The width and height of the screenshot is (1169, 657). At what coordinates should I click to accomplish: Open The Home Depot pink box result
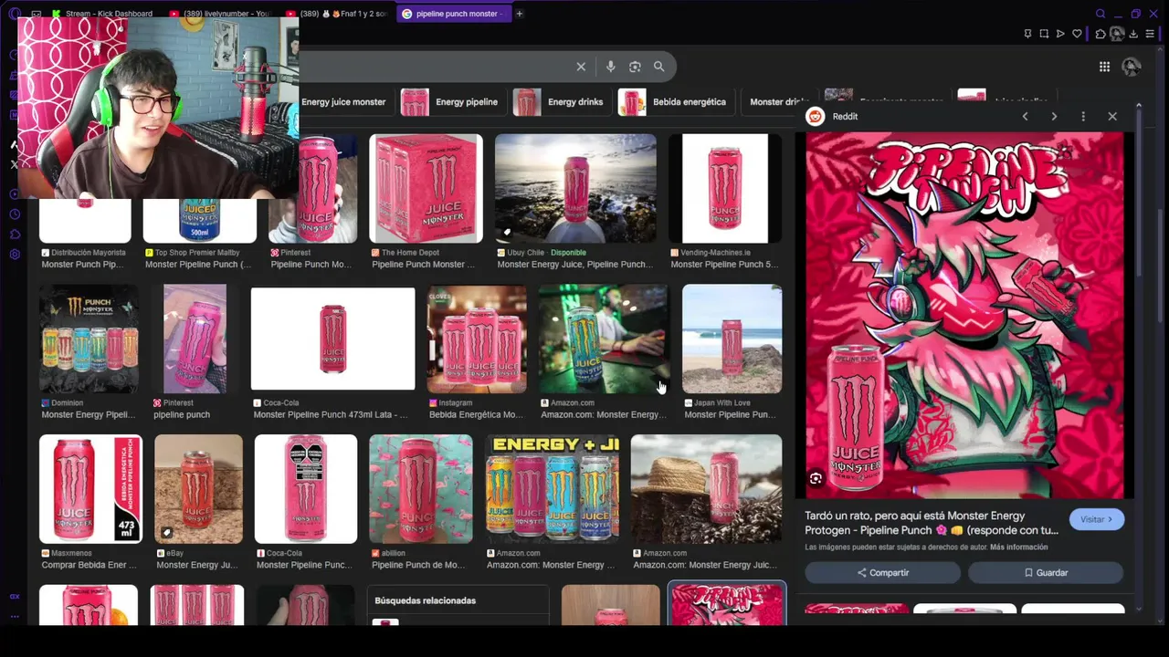[426, 189]
